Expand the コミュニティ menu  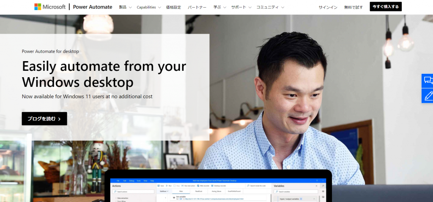(x=270, y=7)
